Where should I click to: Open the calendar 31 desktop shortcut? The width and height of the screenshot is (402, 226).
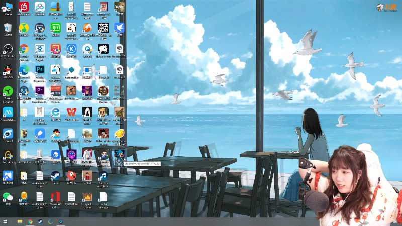(104, 7)
